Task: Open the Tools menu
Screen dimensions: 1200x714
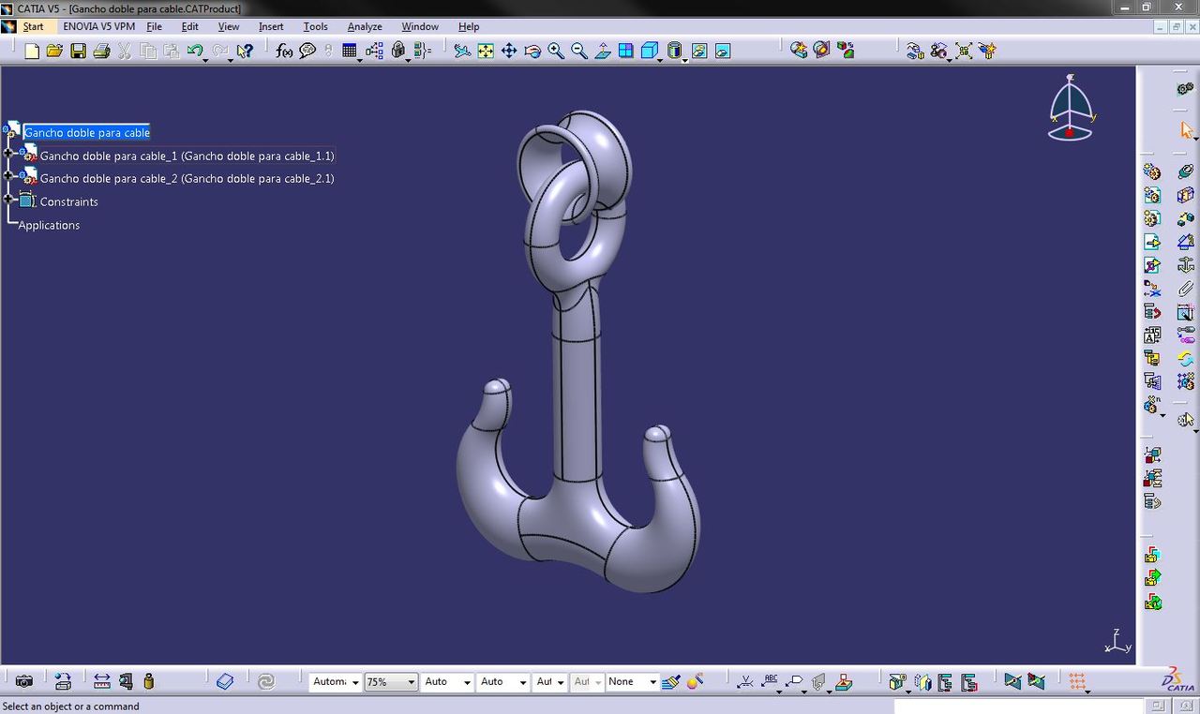Action: point(316,26)
